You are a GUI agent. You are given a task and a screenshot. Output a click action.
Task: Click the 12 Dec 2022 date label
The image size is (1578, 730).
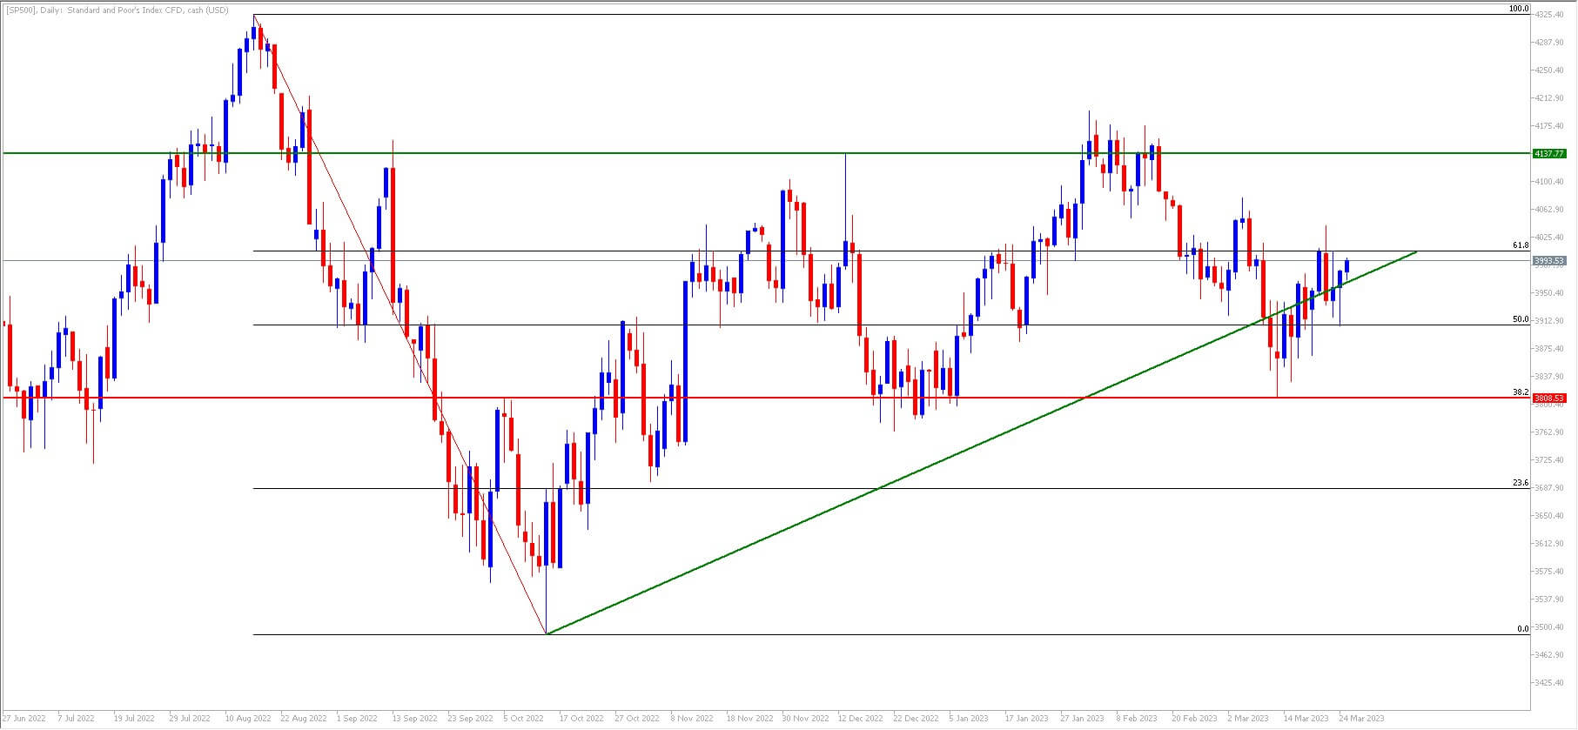pyautogui.click(x=860, y=719)
